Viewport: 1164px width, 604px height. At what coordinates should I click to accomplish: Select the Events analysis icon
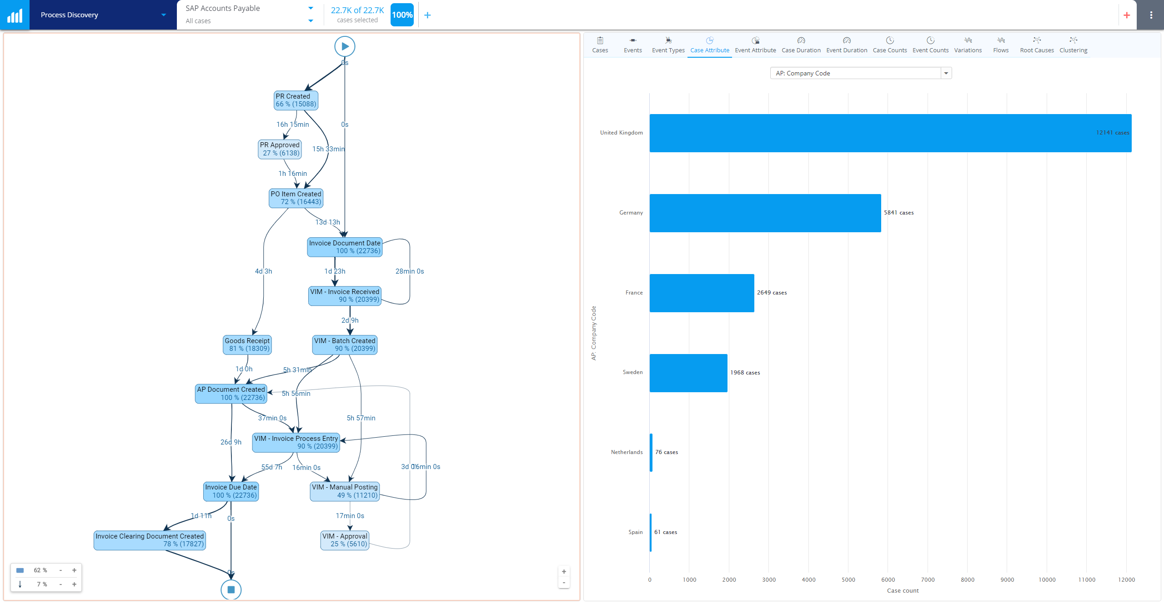pos(632,44)
